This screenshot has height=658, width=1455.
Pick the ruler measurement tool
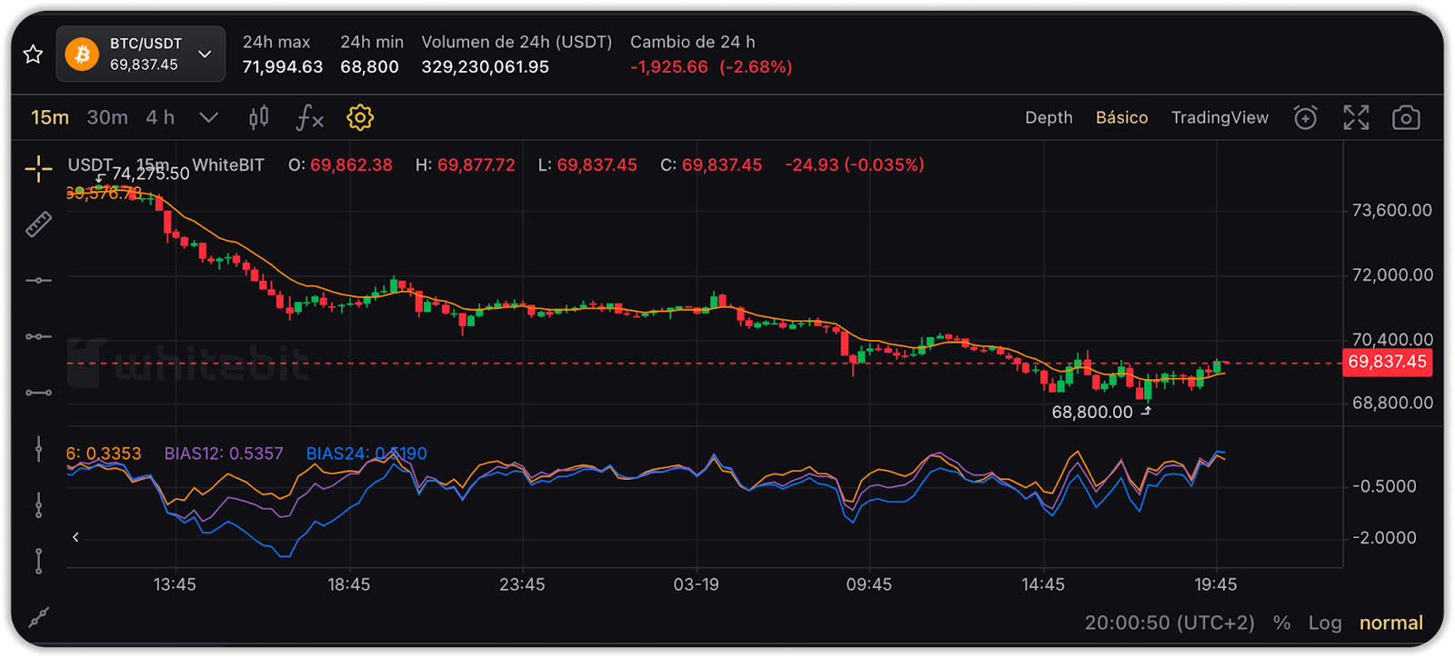pyautogui.click(x=38, y=224)
